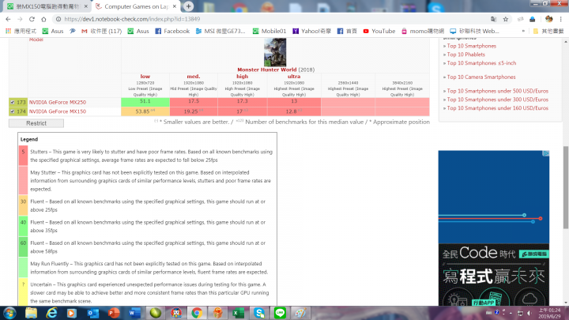Uncheck the GeForce MX250 row checkbox
Screen dimensions: 569x320
pos(13,102)
